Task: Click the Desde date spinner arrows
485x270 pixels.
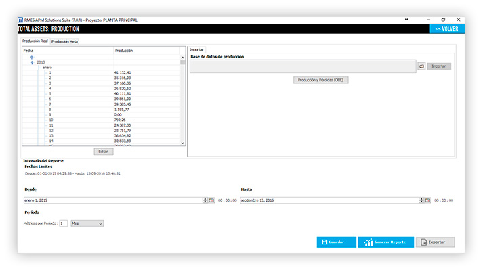Action: [x=205, y=200]
